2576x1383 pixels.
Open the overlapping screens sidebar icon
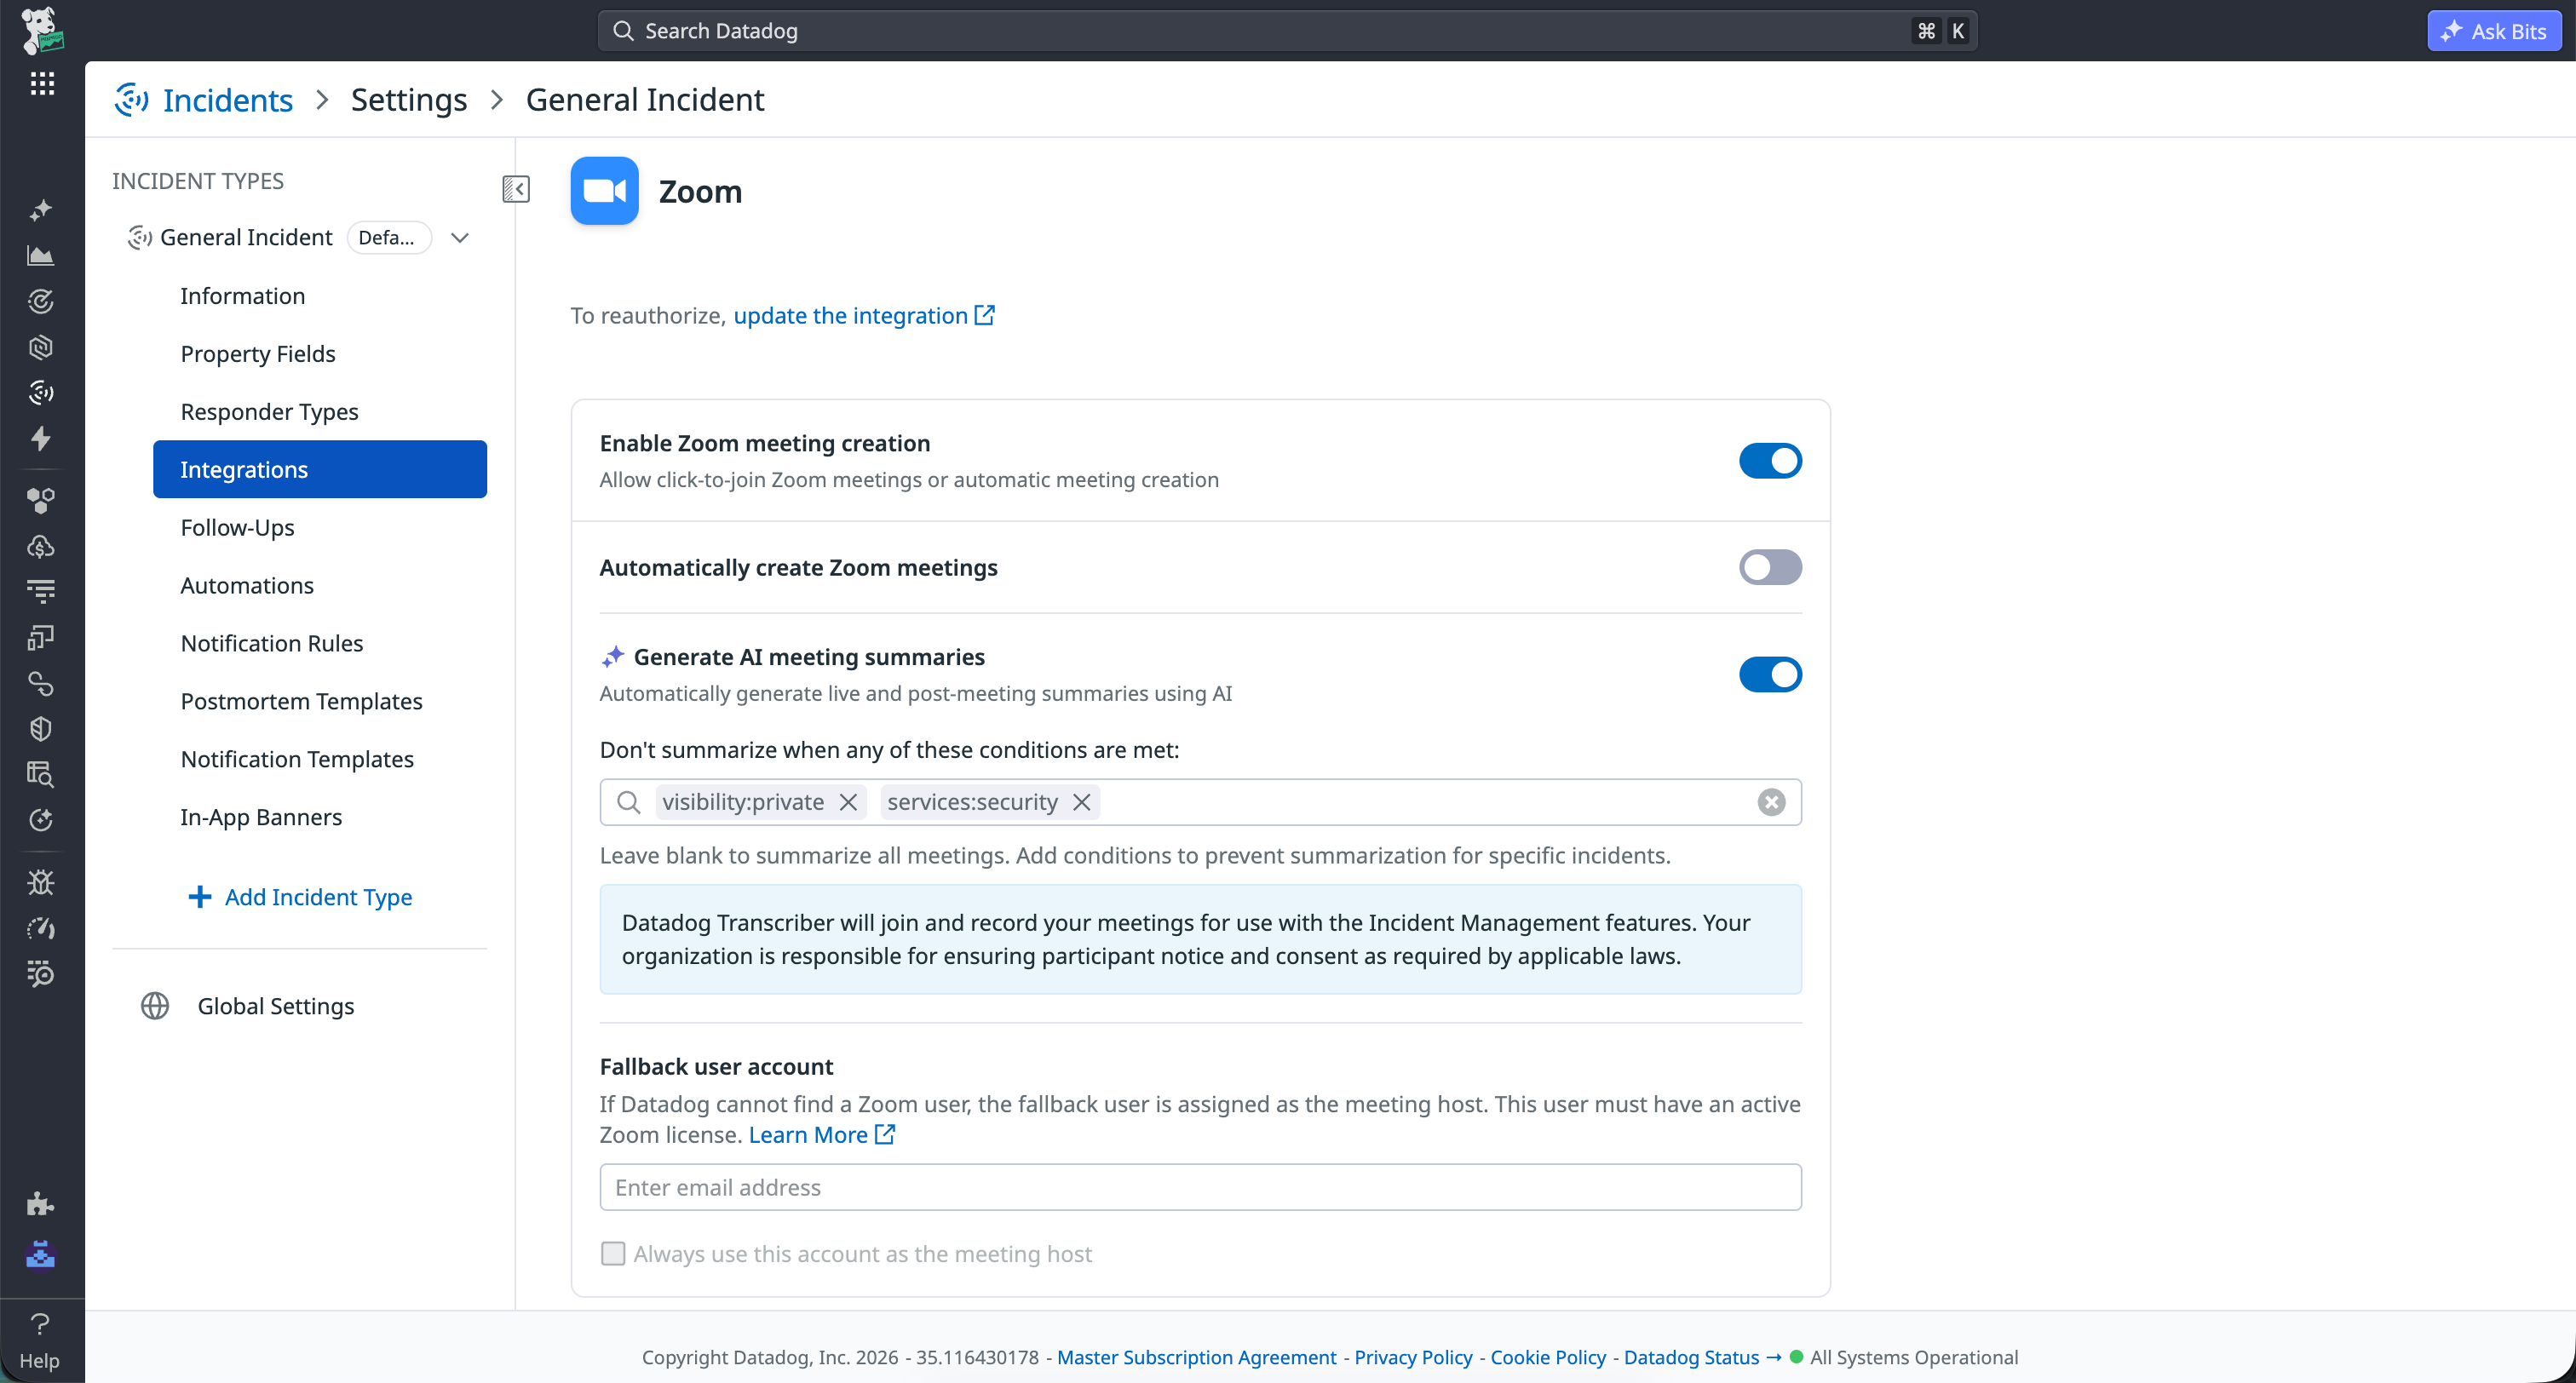pos(41,637)
